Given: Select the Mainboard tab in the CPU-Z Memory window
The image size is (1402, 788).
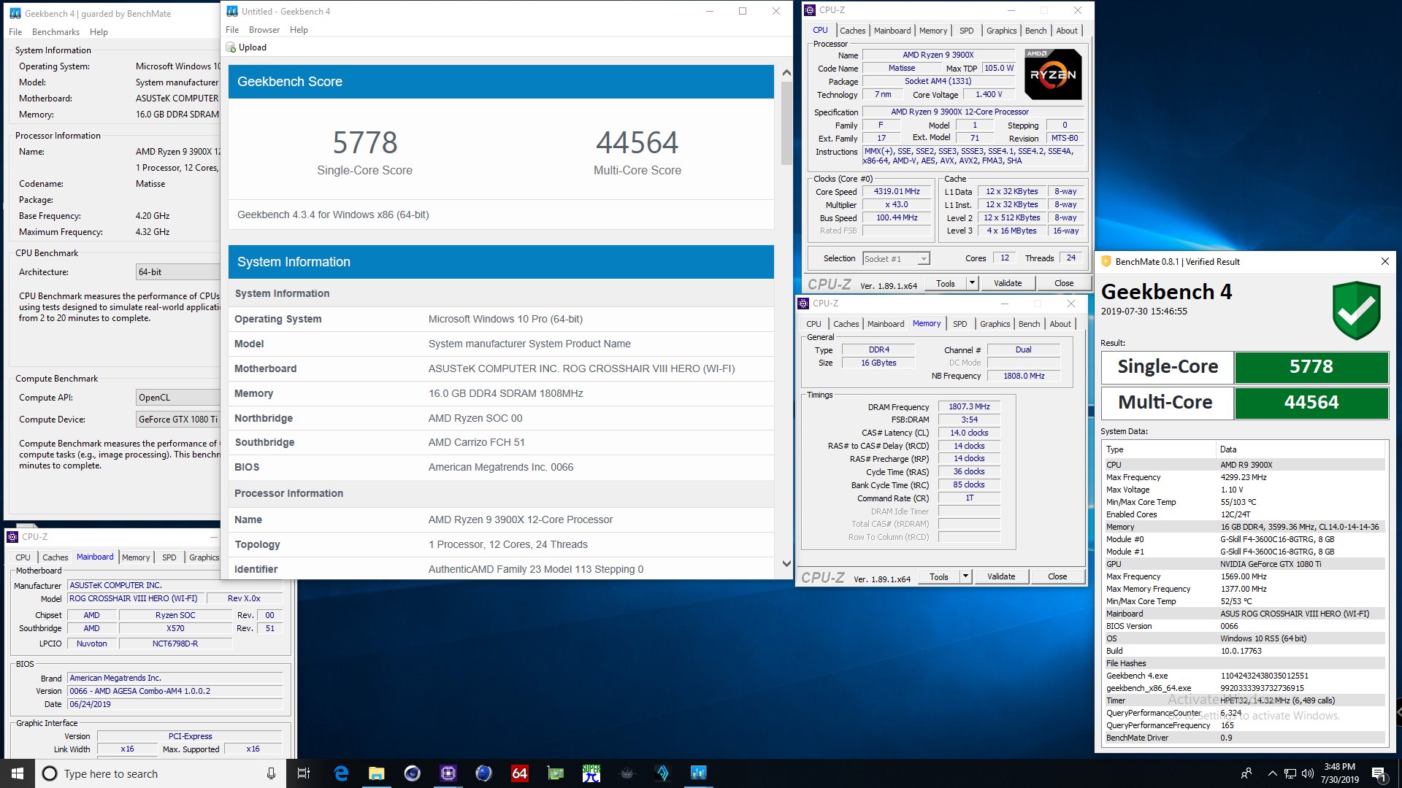Looking at the screenshot, I should pos(885,324).
